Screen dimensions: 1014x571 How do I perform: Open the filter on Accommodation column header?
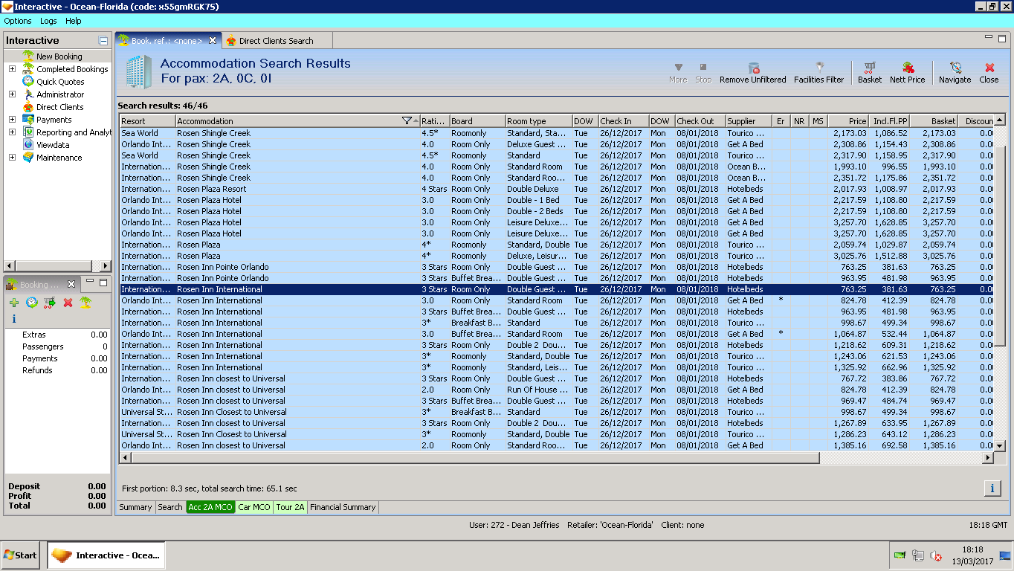(407, 121)
